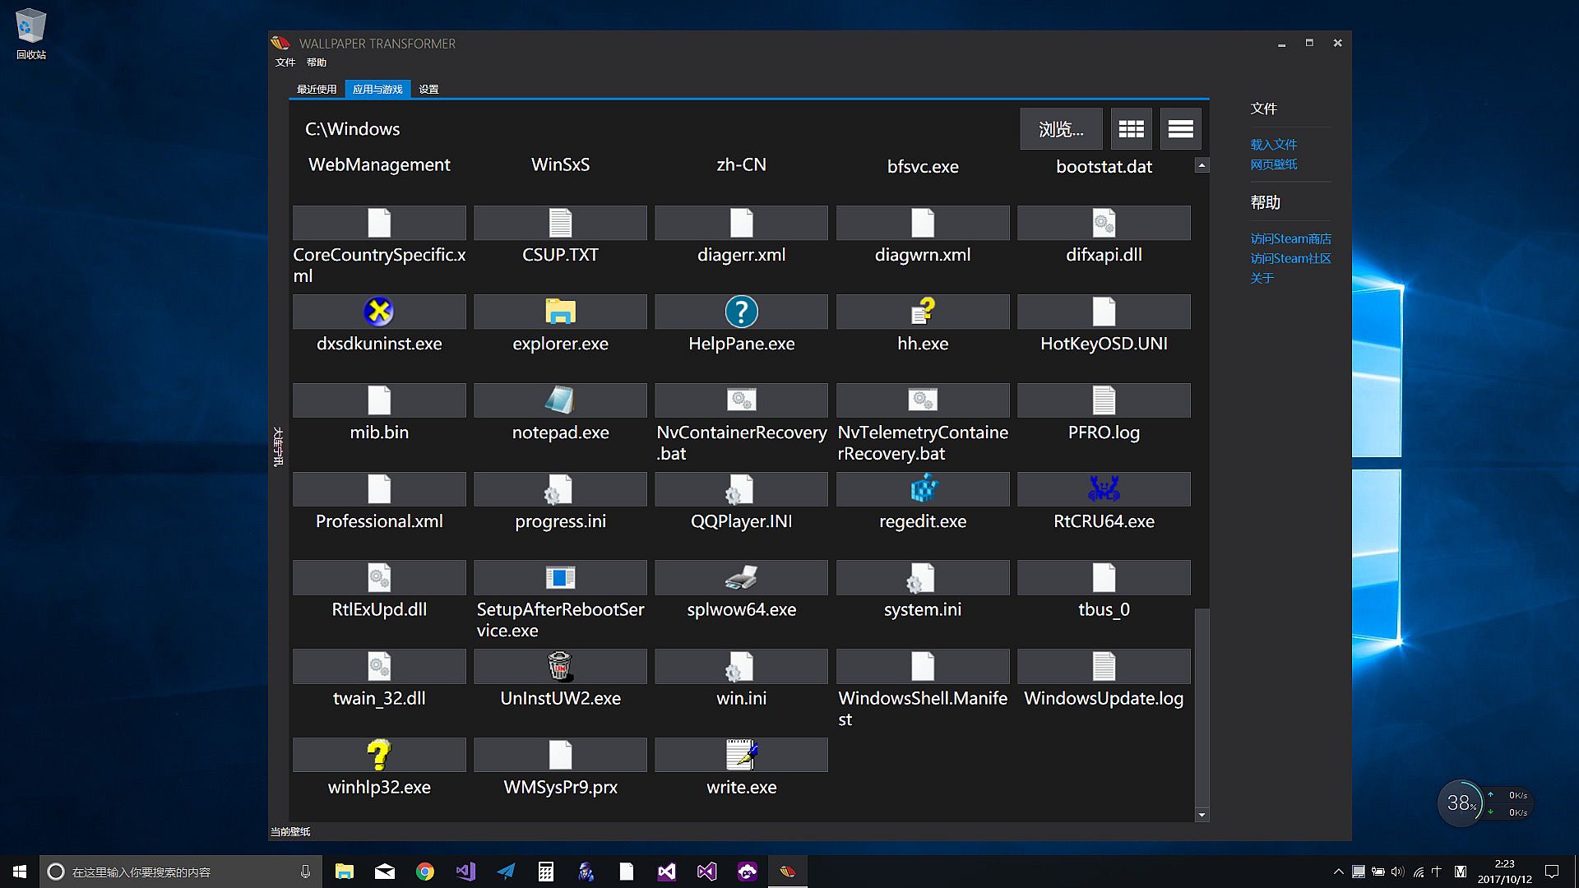This screenshot has width=1579, height=888.
Task: Open the 文件 menu
Action: (285, 62)
